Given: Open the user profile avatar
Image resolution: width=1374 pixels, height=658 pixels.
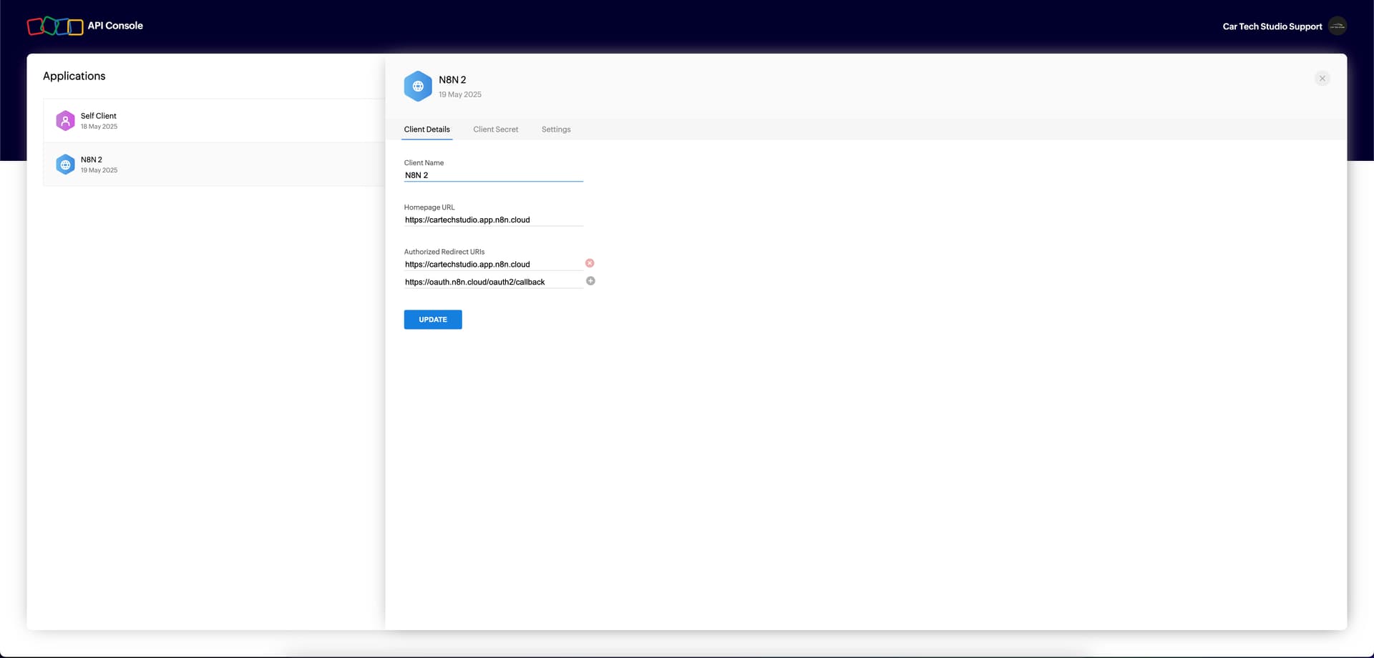Looking at the screenshot, I should point(1337,26).
